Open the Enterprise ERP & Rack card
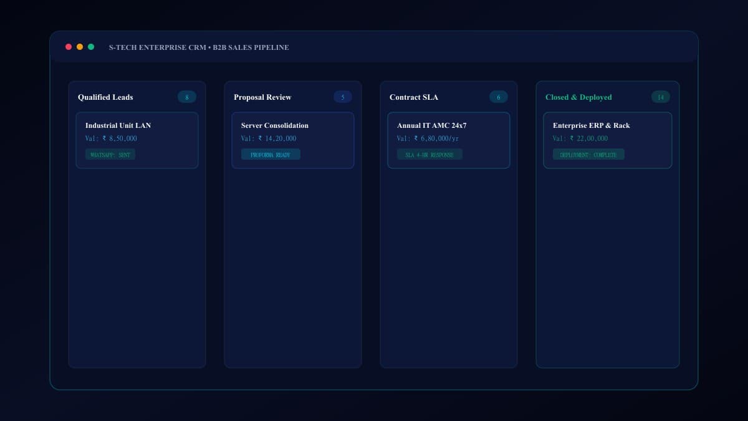Image resolution: width=748 pixels, height=421 pixels. pyautogui.click(x=608, y=140)
